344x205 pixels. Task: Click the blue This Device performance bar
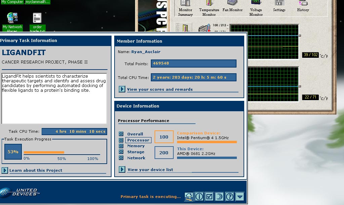pyautogui.click(x=207, y=158)
